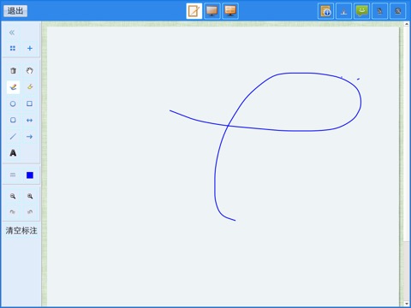Open the orange presentation screen tab
The image size is (411, 308).
click(x=230, y=11)
